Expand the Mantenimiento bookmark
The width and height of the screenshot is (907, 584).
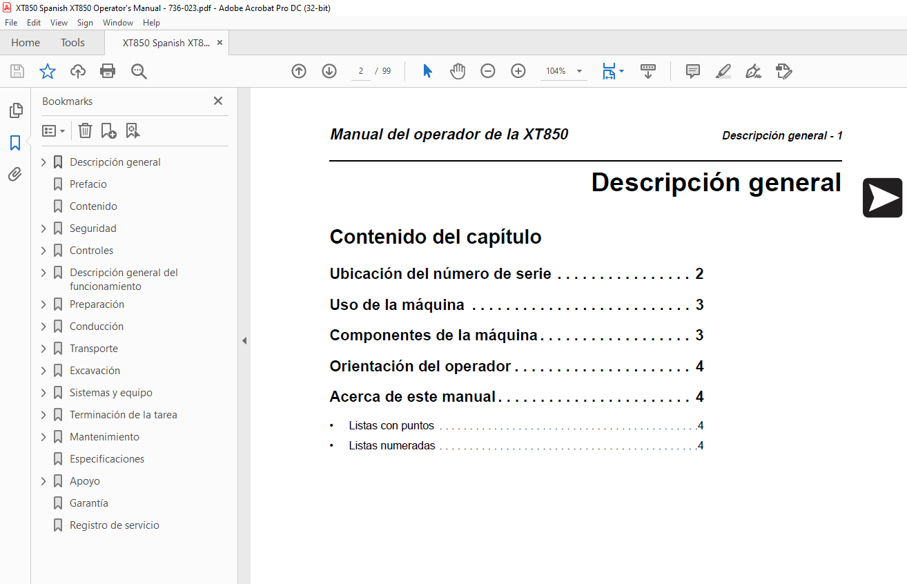click(x=43, y=437)
